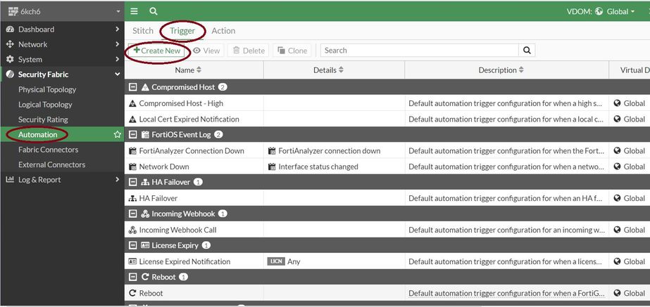
Task: Click the webhook icon beside Incoming Webhook Call
Action: click(x=132, y=230)
